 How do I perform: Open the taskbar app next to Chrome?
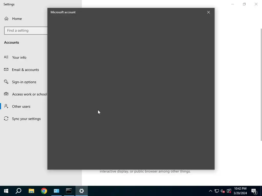coord(57,191)
